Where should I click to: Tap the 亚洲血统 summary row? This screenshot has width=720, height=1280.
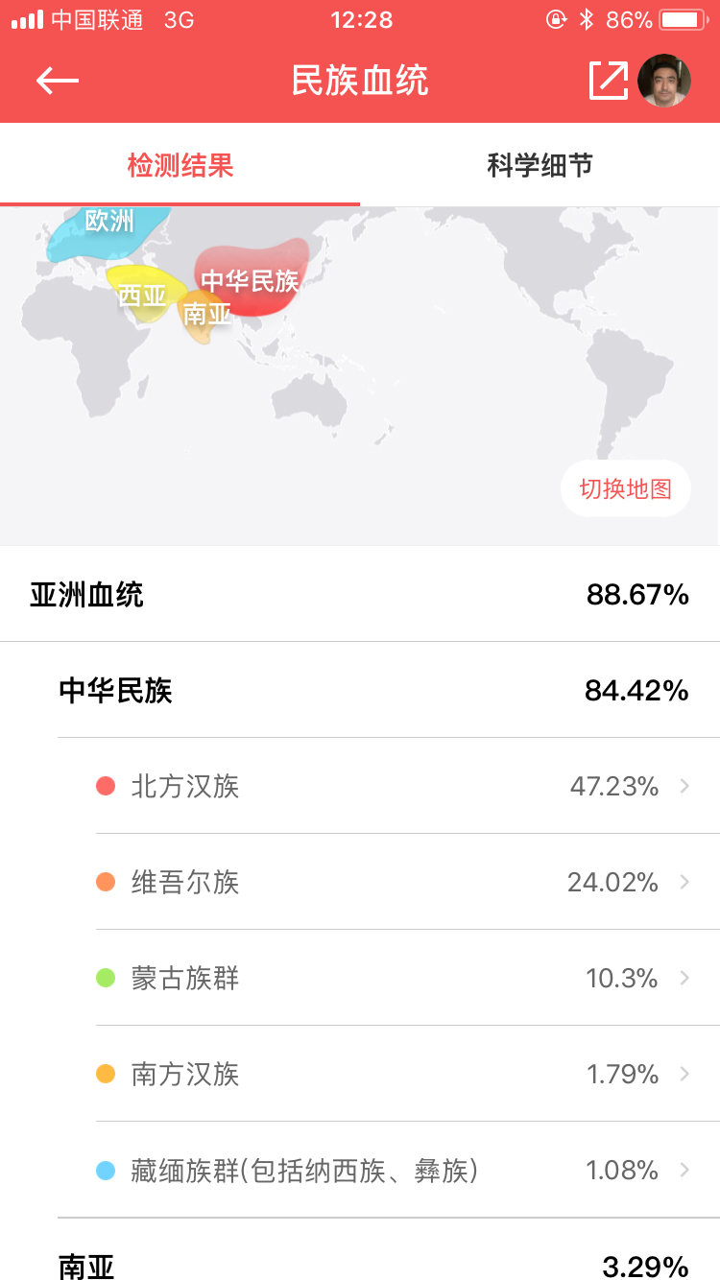[x=360, y=595]
